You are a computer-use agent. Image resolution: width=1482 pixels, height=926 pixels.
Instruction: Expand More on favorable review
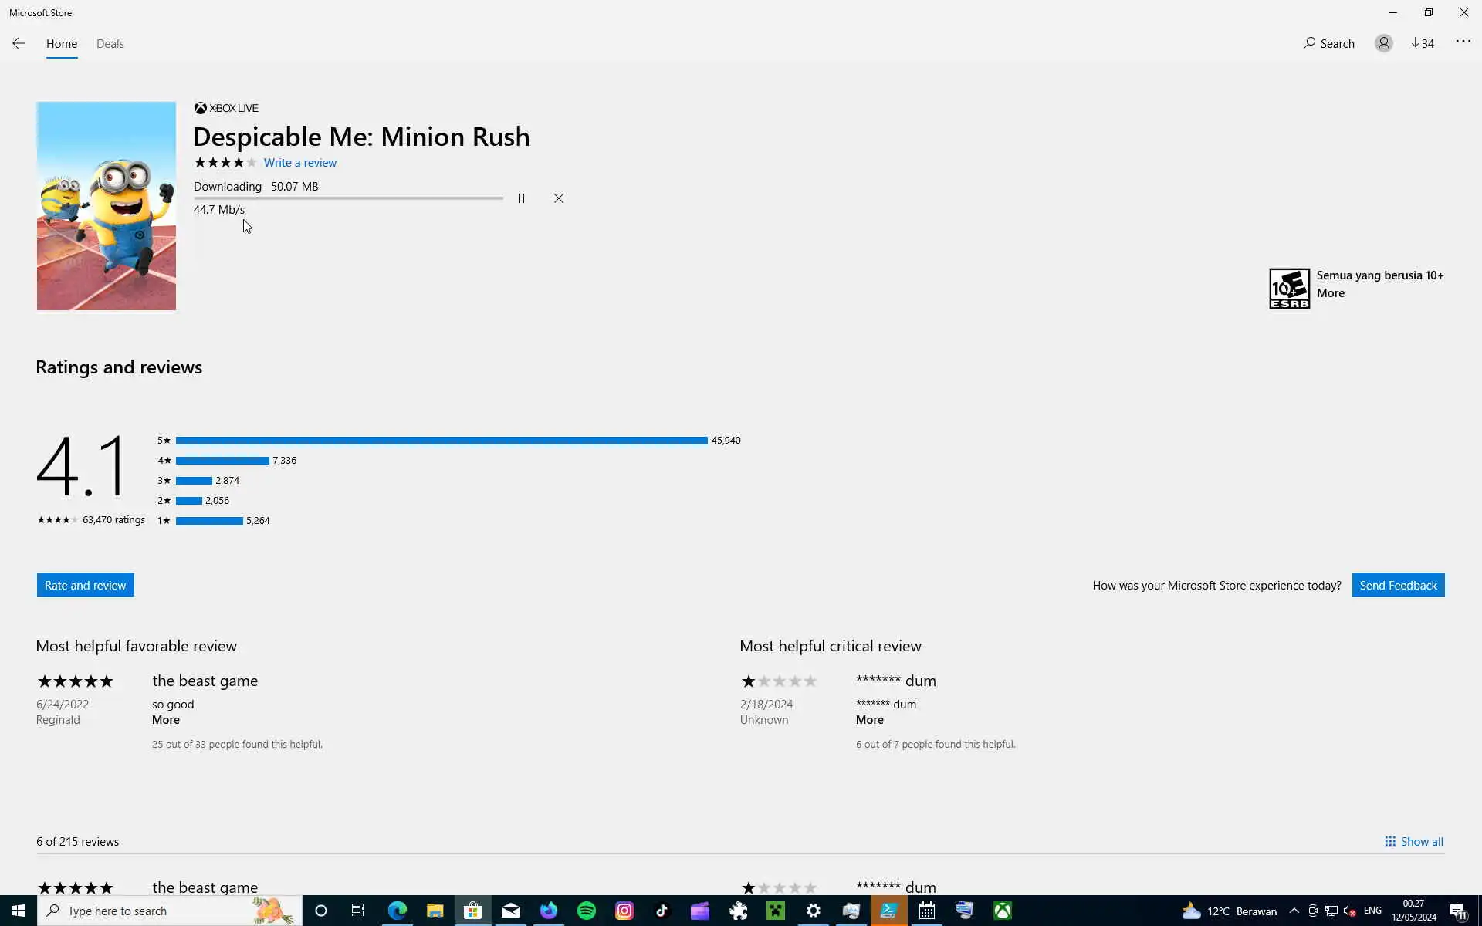click(x=166, y=720)
